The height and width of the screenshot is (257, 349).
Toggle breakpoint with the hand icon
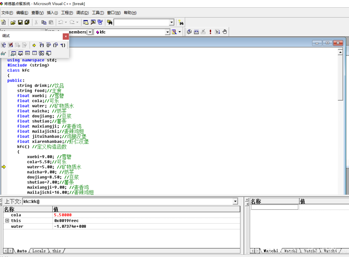click(x=224, y=32)
